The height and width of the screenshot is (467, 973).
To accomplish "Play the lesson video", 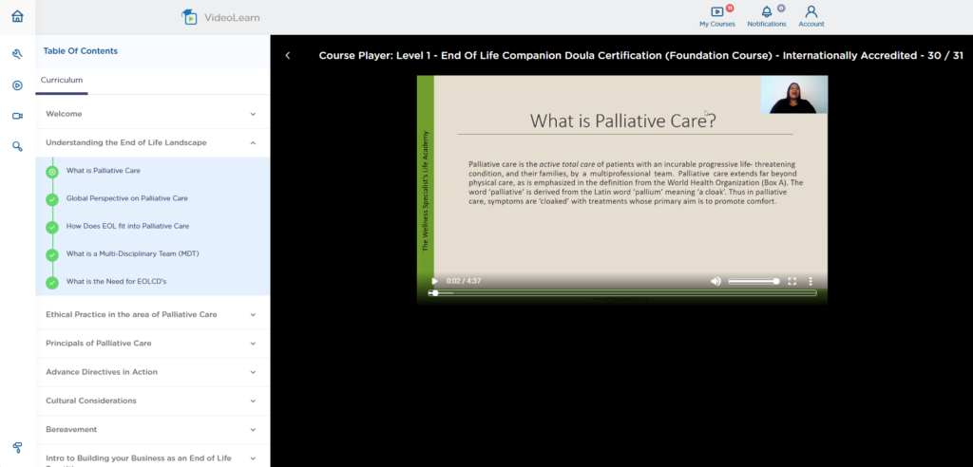I will pos(434,281).
